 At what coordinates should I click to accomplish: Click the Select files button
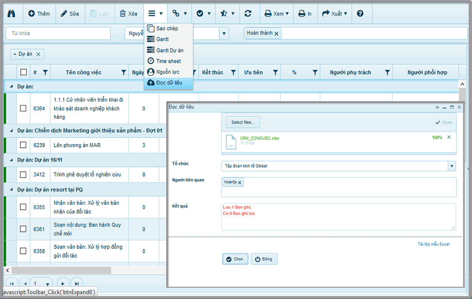coord(243,122)
